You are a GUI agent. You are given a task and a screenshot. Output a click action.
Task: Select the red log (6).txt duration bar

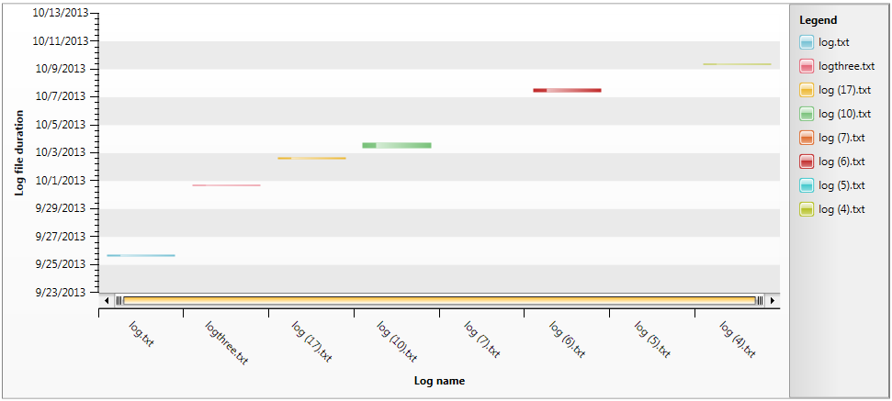click(x=567, y=90)
